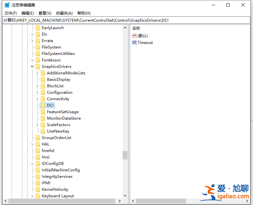Click the tree pane horizontal scroll left arrow
The width and height of the screenshot is (253, 205).
[5, 201]
